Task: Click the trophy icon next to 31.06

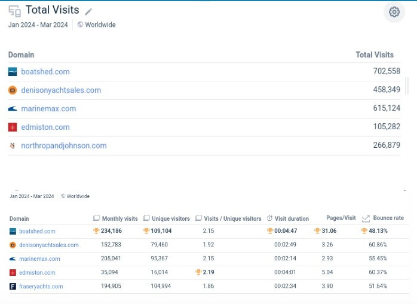Action: tap(317, 231)
